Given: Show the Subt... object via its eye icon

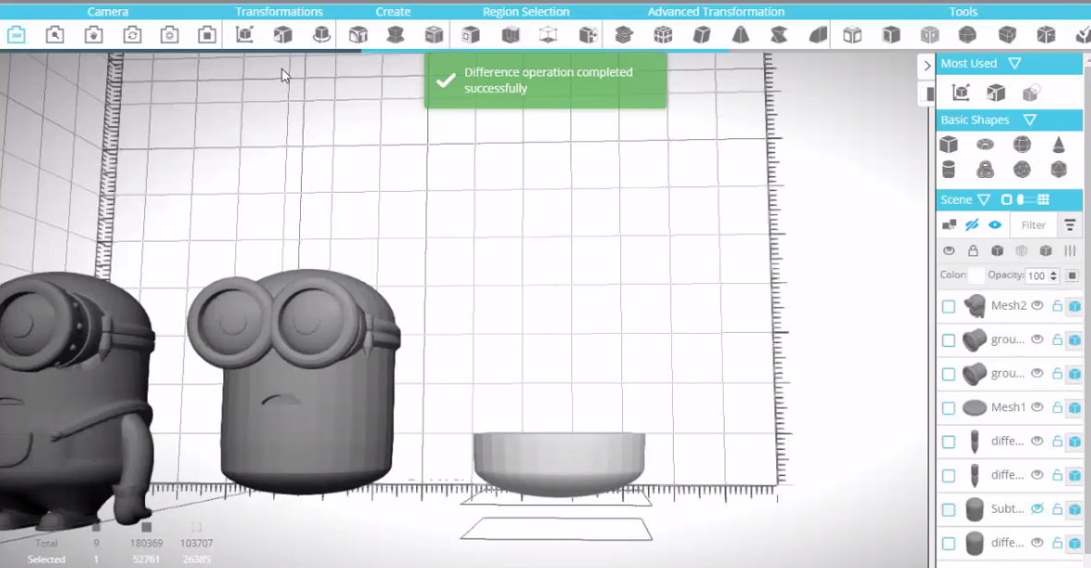Looking at the screenshot, I should (1037, 509).
